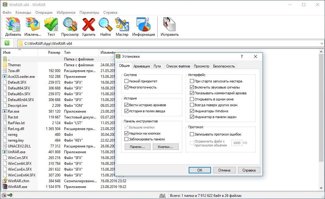The image size is (325, 199).
Task: Switch to the Список файлов tab
Action: coord(178,66)
